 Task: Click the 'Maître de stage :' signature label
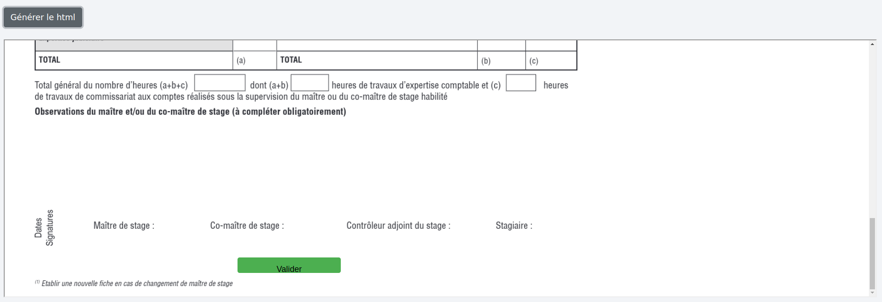(124, 226)
